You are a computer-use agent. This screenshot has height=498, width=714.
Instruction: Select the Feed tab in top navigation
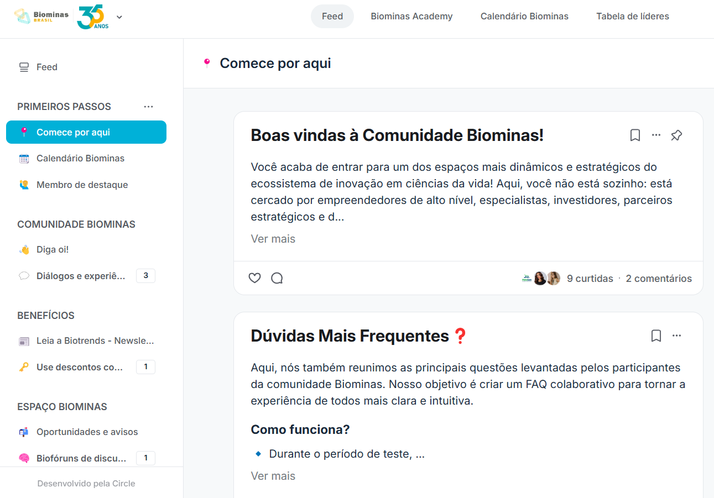coord(332,16)
